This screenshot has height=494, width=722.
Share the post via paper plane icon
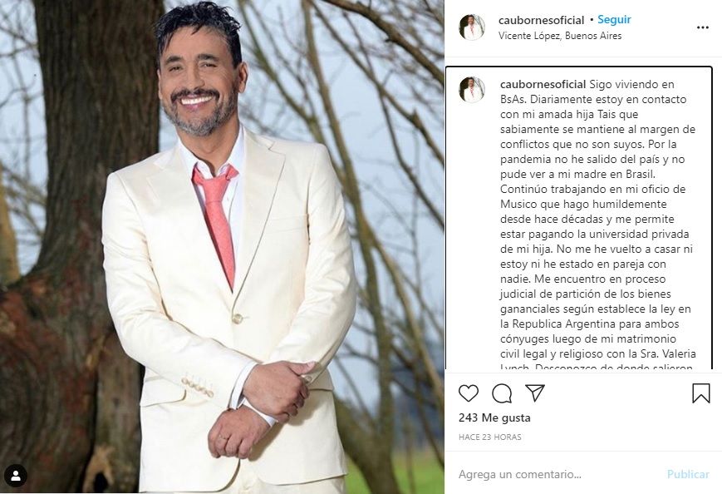535,393
